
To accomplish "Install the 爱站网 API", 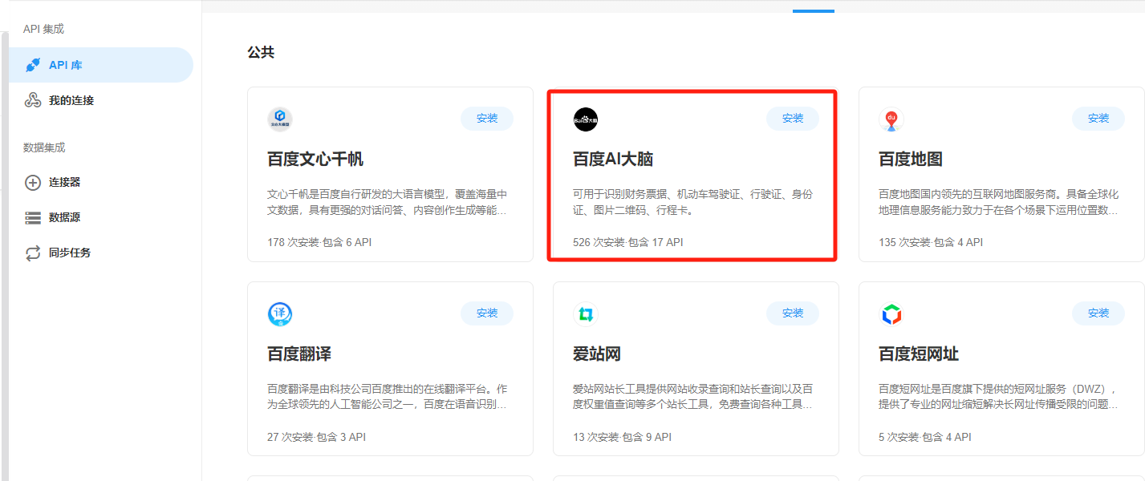I will 793,313.
